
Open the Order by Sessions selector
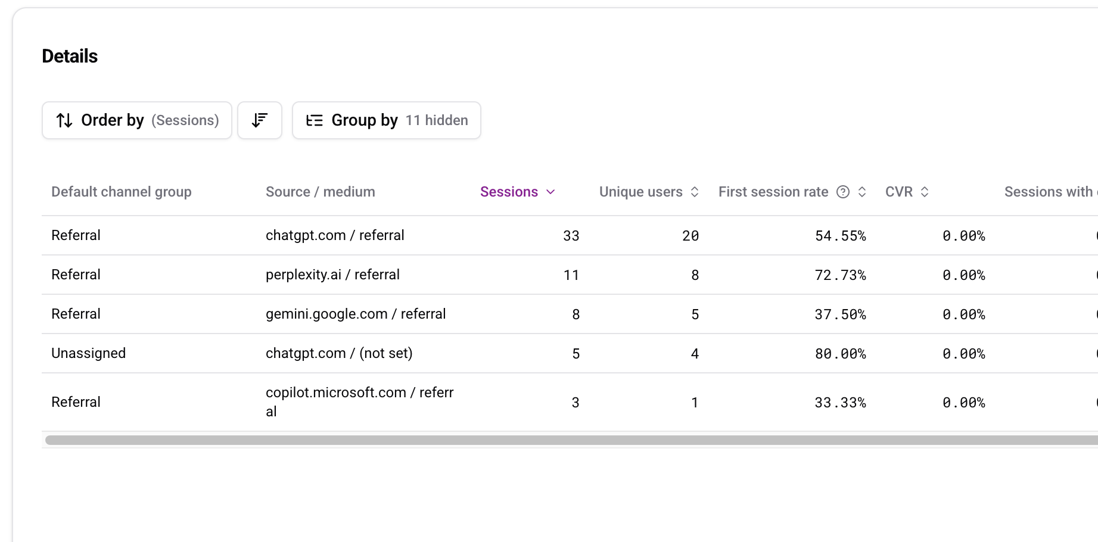coord(137,120)
